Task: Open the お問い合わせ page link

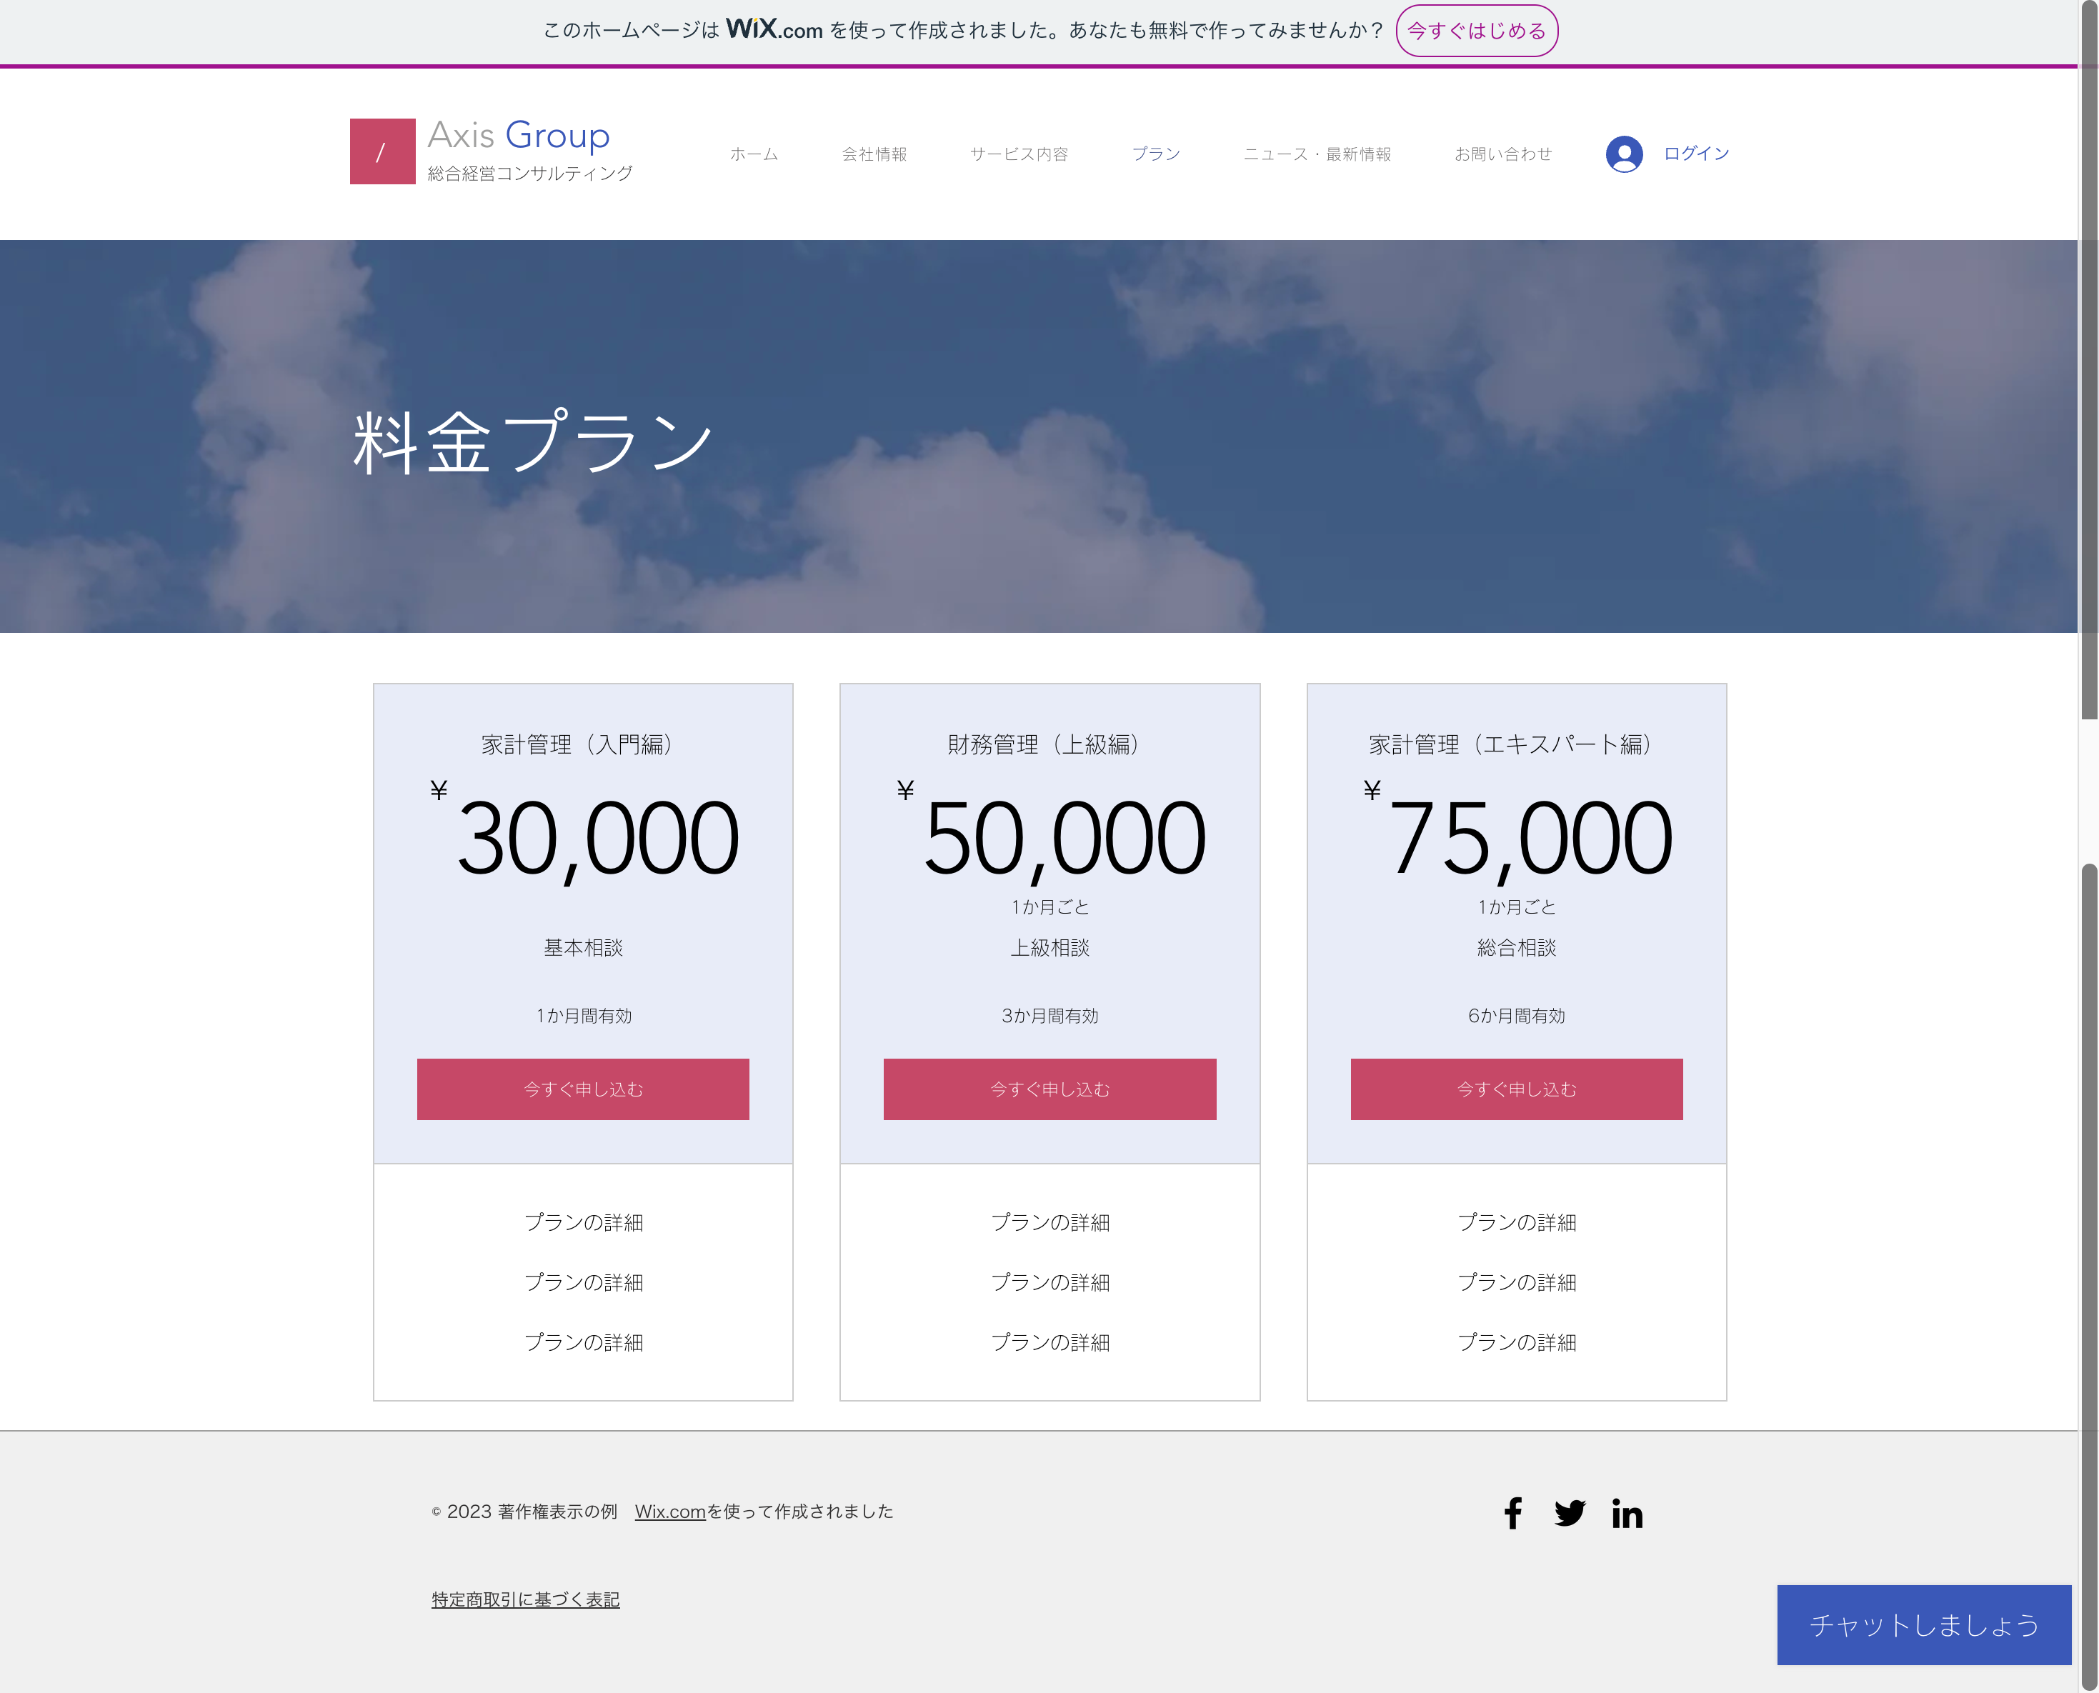Action: (x=1503, y=153)
